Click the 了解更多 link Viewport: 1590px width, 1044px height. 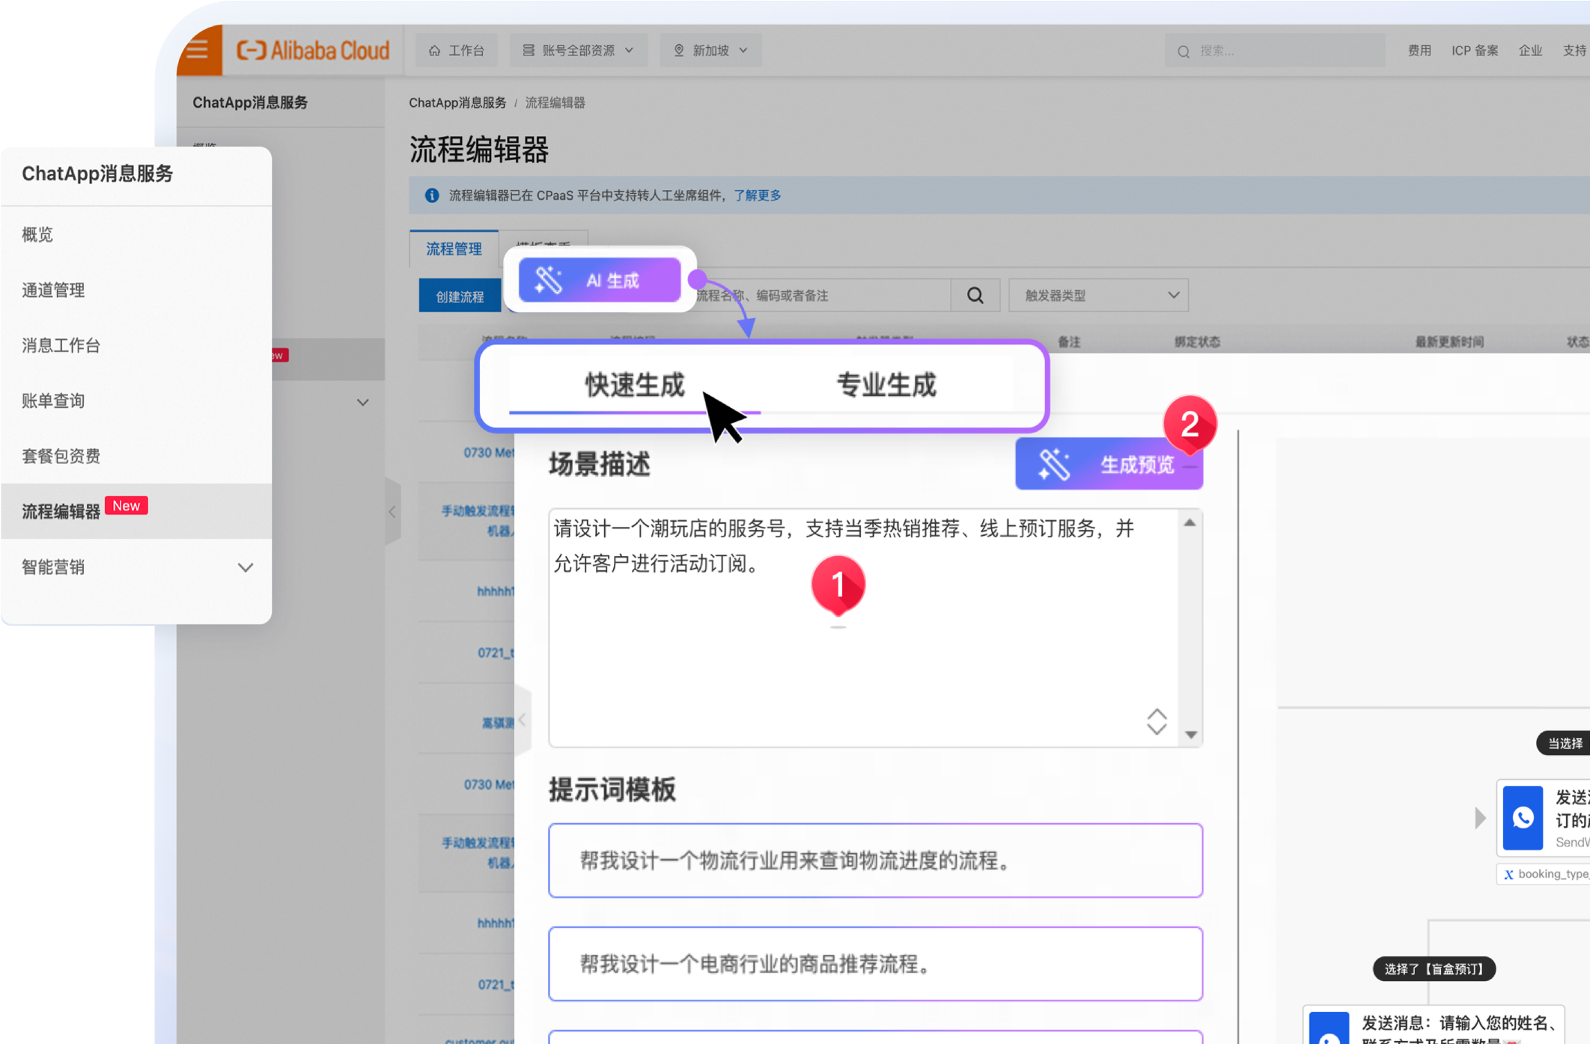[x=757, y=195]
